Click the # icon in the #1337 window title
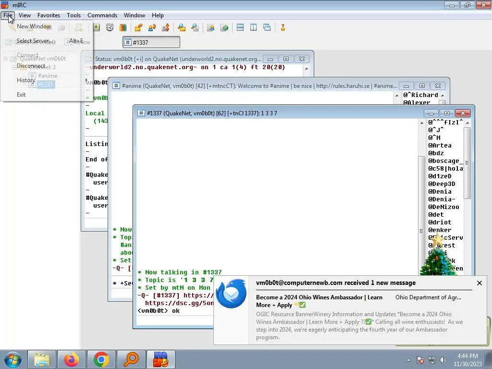Image resolution: width=492 pixels, height=369 pixels. click(141, 113)
